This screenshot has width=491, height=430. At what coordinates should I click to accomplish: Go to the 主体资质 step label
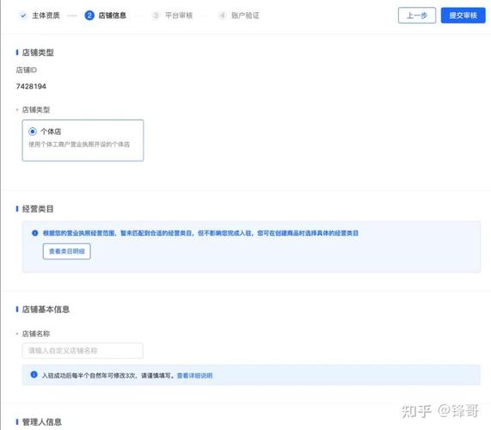pos(46,15)
